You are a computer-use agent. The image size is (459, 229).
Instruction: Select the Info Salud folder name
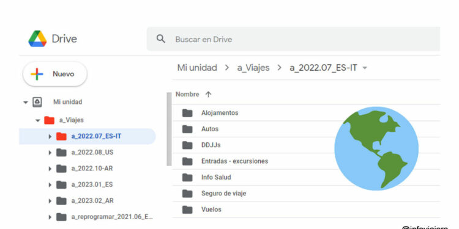216,177
